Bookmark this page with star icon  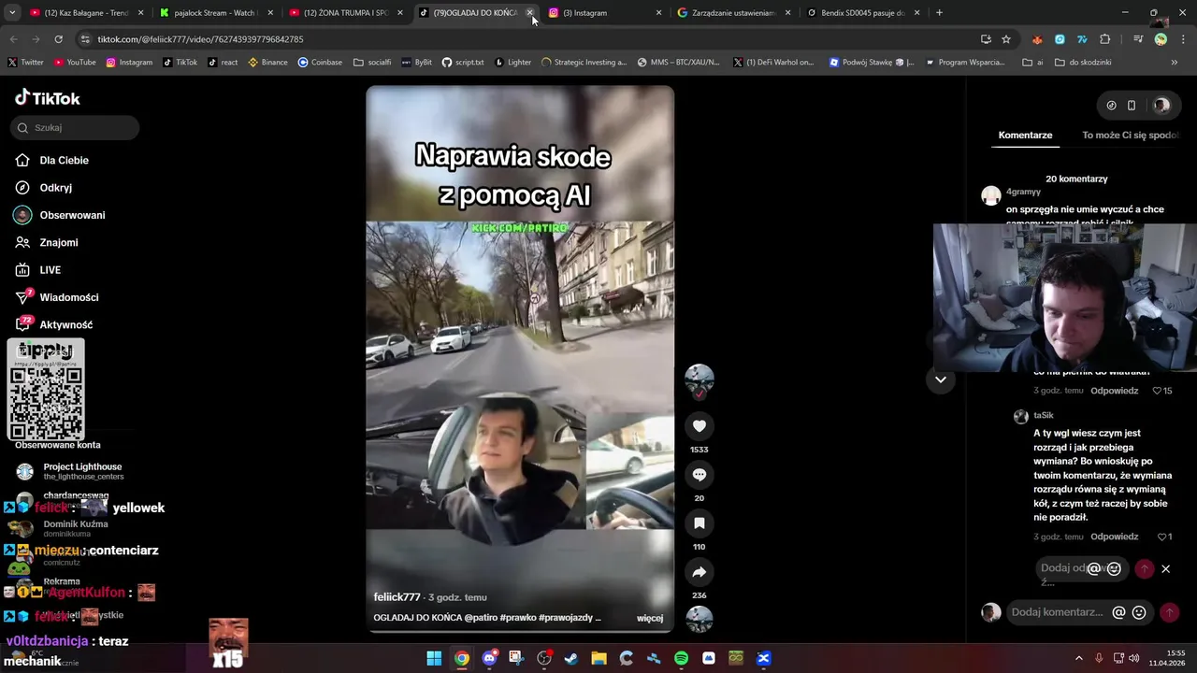pyautogui.click(x=1006, y=39)
